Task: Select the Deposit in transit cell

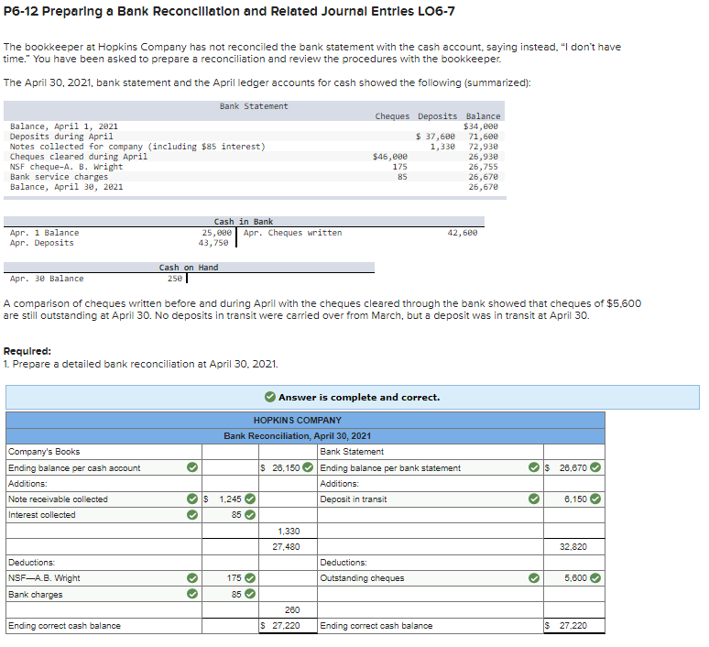Action: [431, 499]
